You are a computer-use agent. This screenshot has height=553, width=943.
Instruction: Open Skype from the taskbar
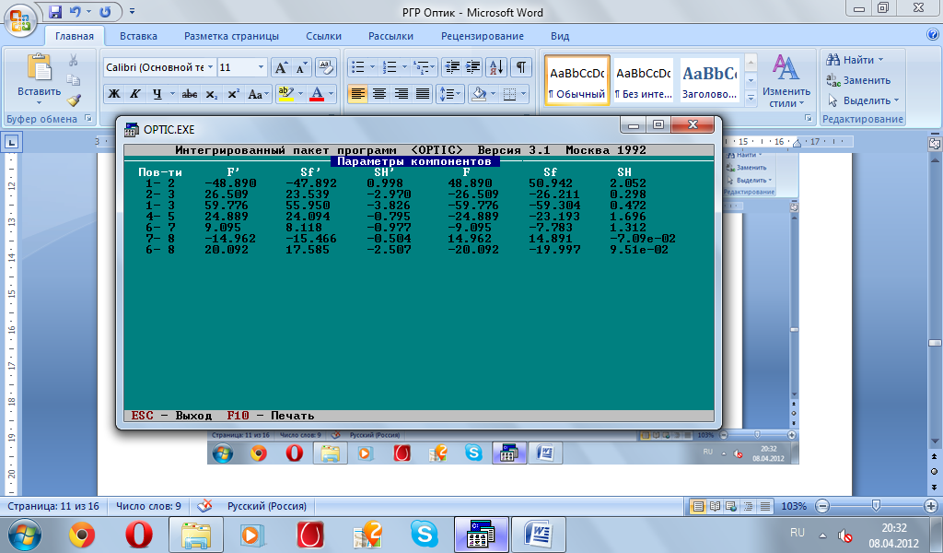click(425, 534)
